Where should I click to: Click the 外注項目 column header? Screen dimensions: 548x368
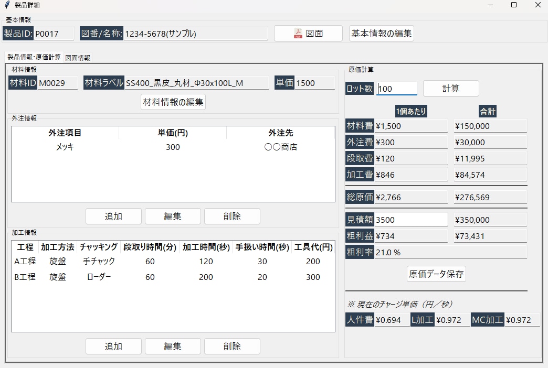[65, 133]
